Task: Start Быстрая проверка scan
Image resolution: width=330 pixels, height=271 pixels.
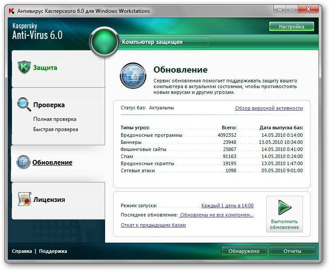Action: [x=55, y=129]
